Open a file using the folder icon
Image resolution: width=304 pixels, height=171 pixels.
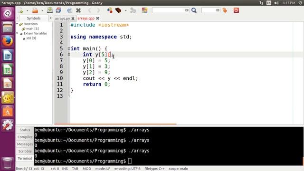coord(35,10)
